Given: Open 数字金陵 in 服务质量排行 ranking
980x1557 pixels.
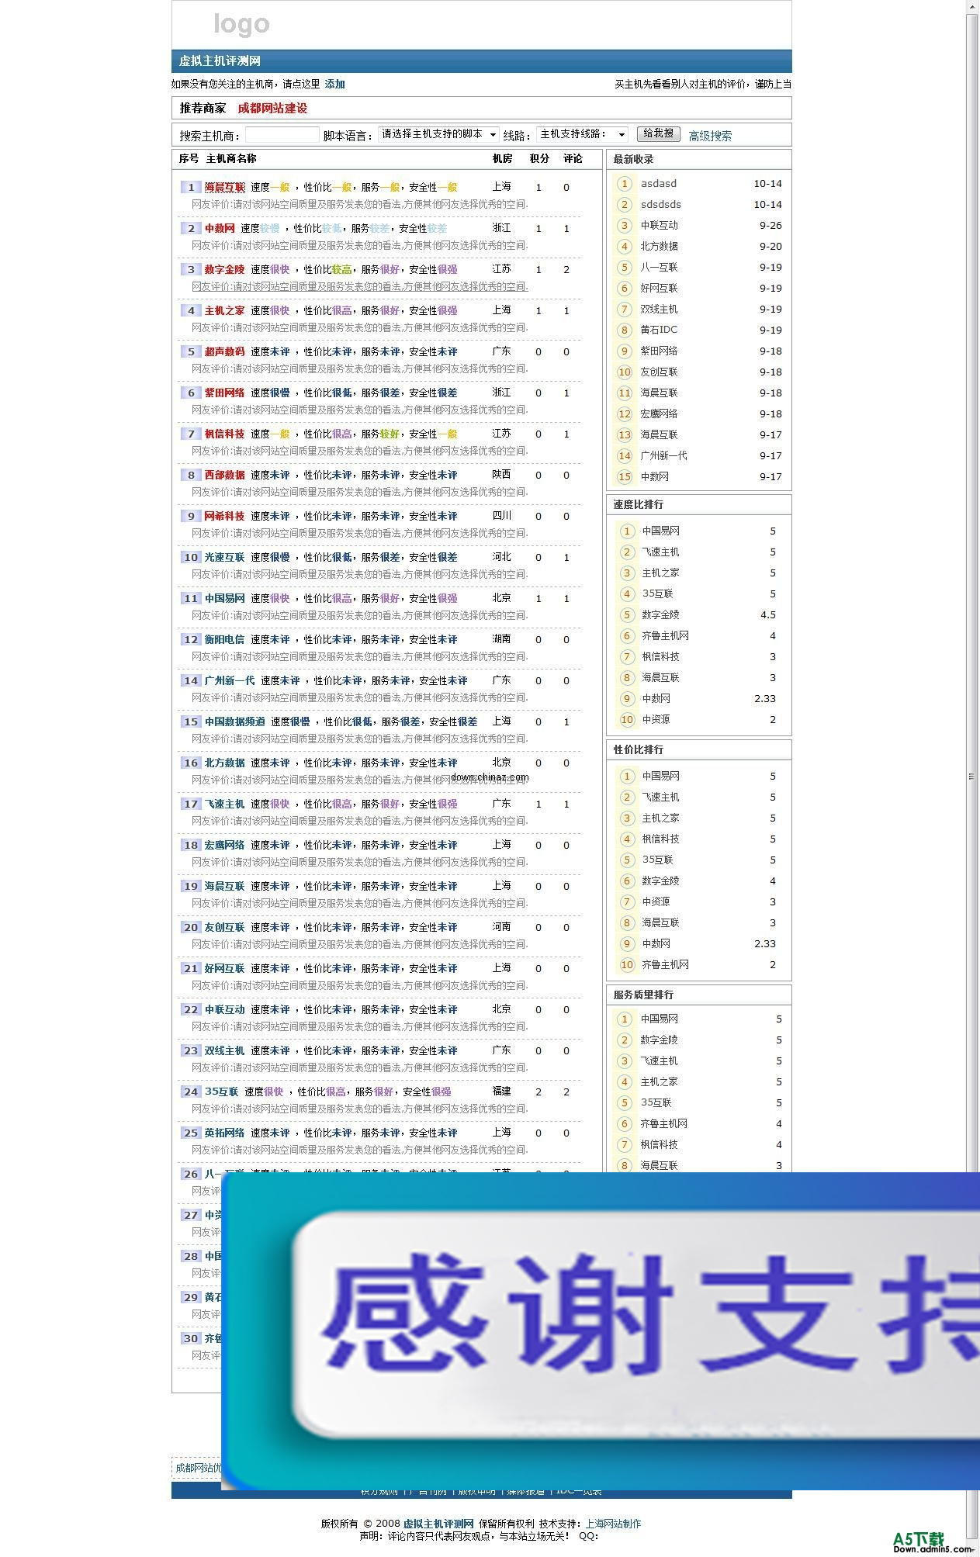Looking at the screenshot, I should [659, 1040].
